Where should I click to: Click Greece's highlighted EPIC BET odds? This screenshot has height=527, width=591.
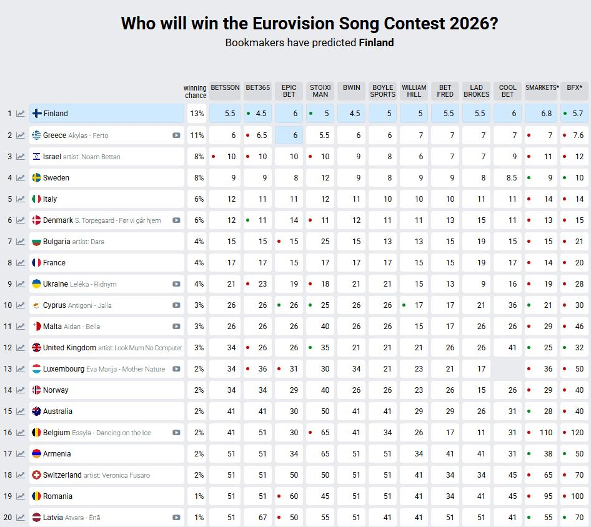[289, 135]
